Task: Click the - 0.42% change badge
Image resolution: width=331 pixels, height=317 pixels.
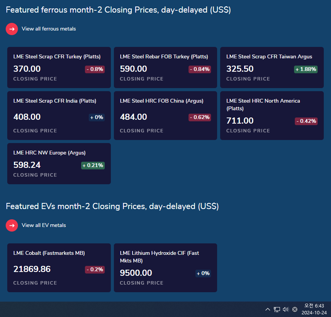Action: [x=306, y=121]
